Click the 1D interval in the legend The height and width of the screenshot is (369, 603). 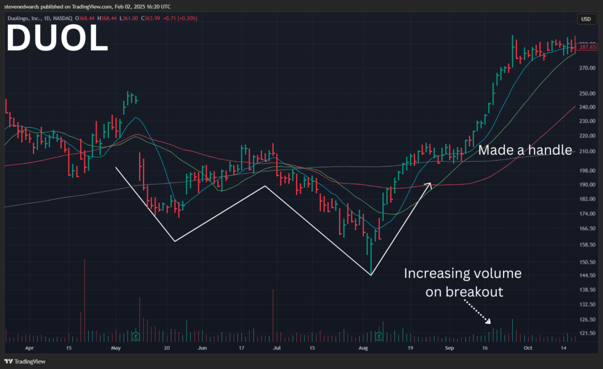click(47, 18)
